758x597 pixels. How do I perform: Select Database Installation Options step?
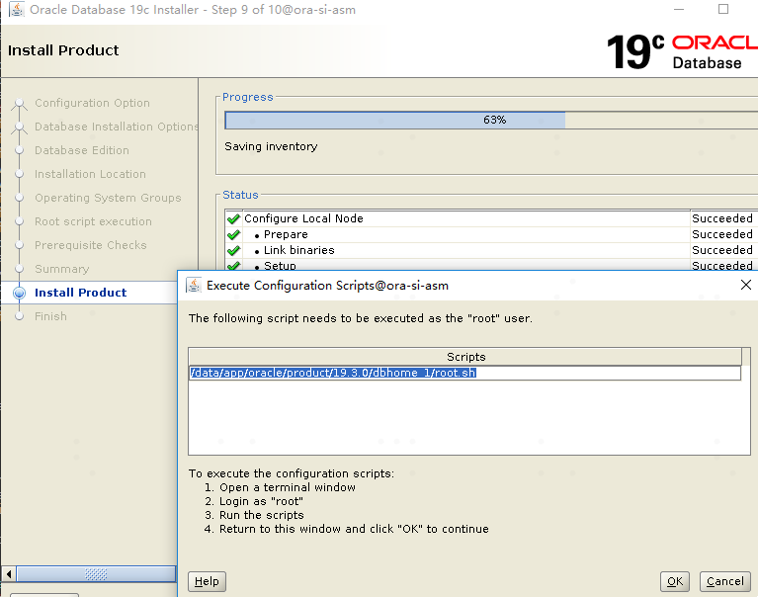click(x=117, y=127)
